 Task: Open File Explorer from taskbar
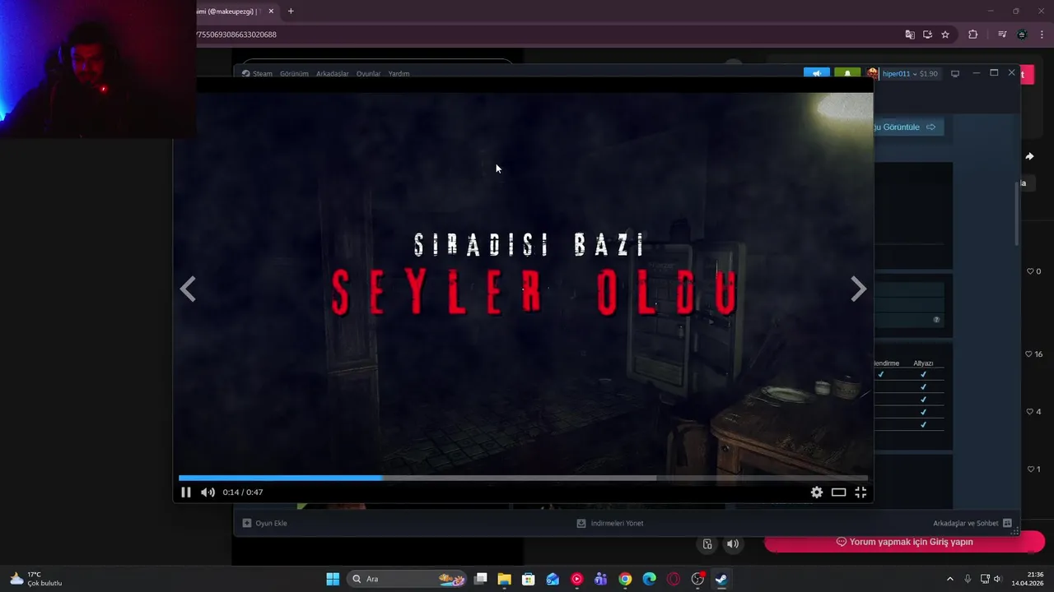(x=504, y=579)
